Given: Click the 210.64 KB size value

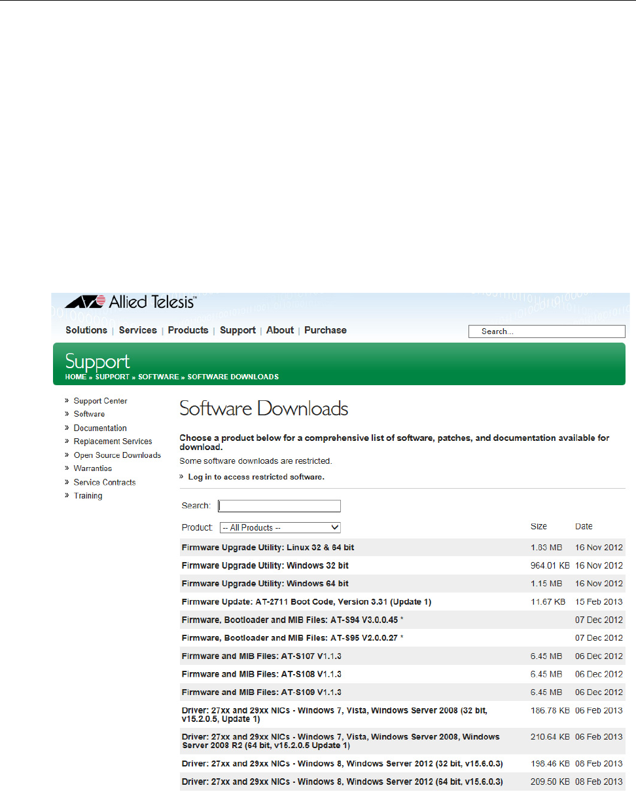Looking at the screenshot, I should click(x=550, y=737).
